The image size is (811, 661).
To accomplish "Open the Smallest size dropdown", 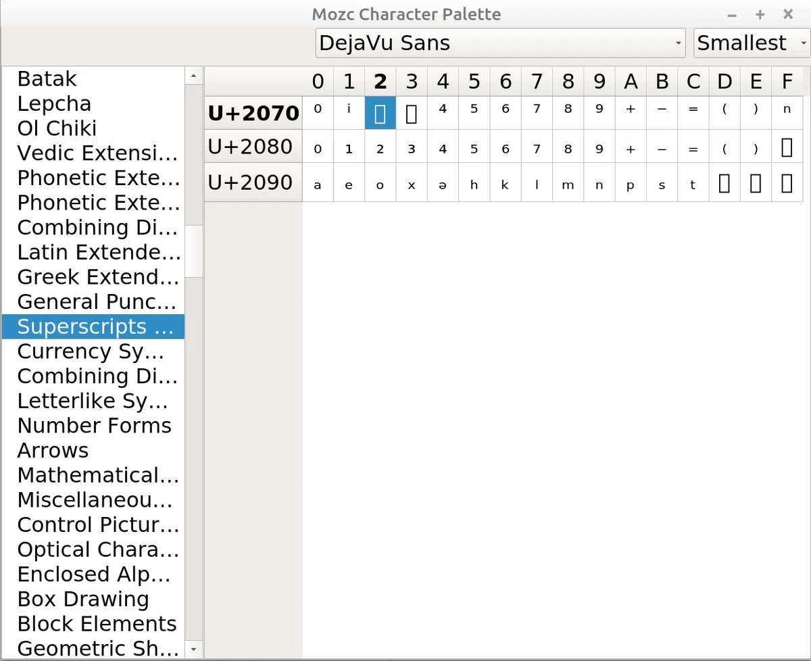I will pyautogui.click(x=752, y=43).
